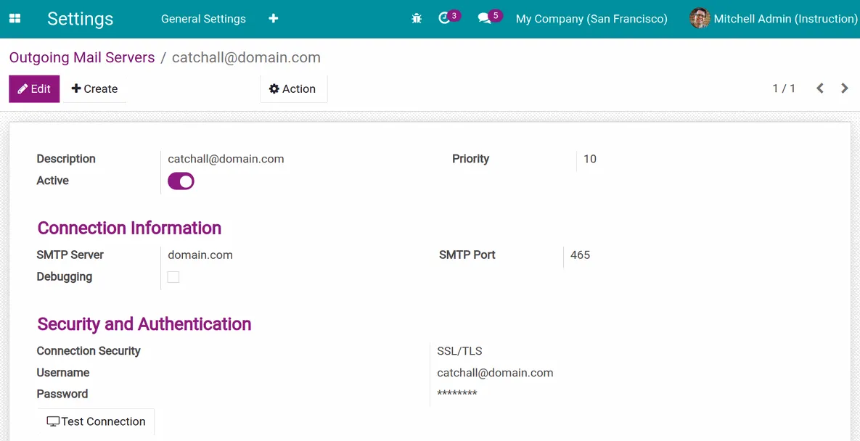This screenshot has width=860, height=441.
Task: Click the 1 / 1 pager counter
Action: click(784, 88)
